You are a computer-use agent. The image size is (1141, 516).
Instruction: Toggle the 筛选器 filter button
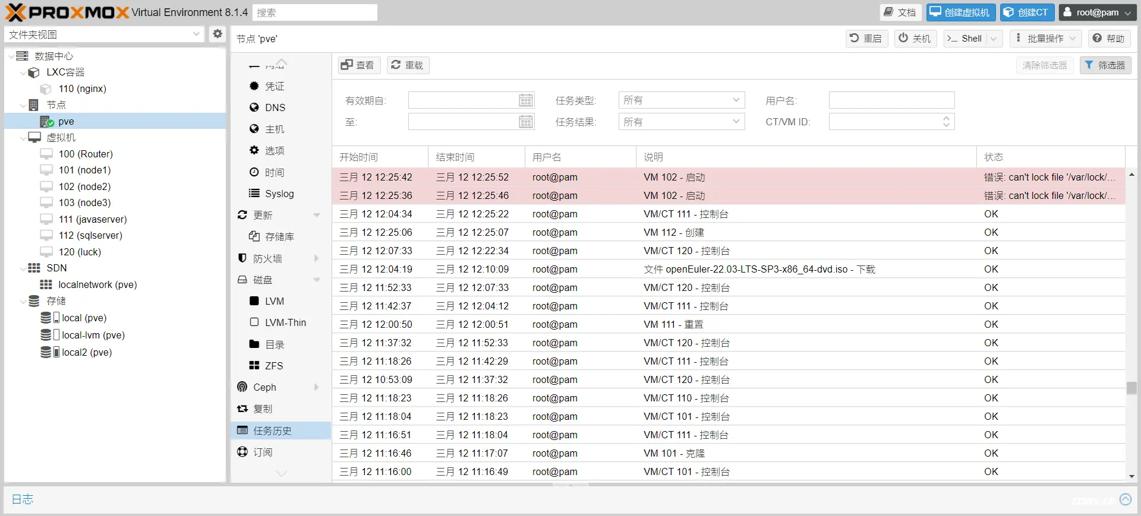click(x=1105, y=65)
